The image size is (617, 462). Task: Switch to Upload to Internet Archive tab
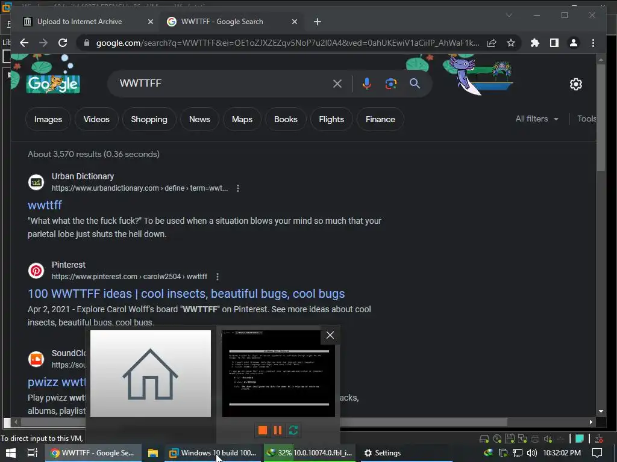[80, 22]
